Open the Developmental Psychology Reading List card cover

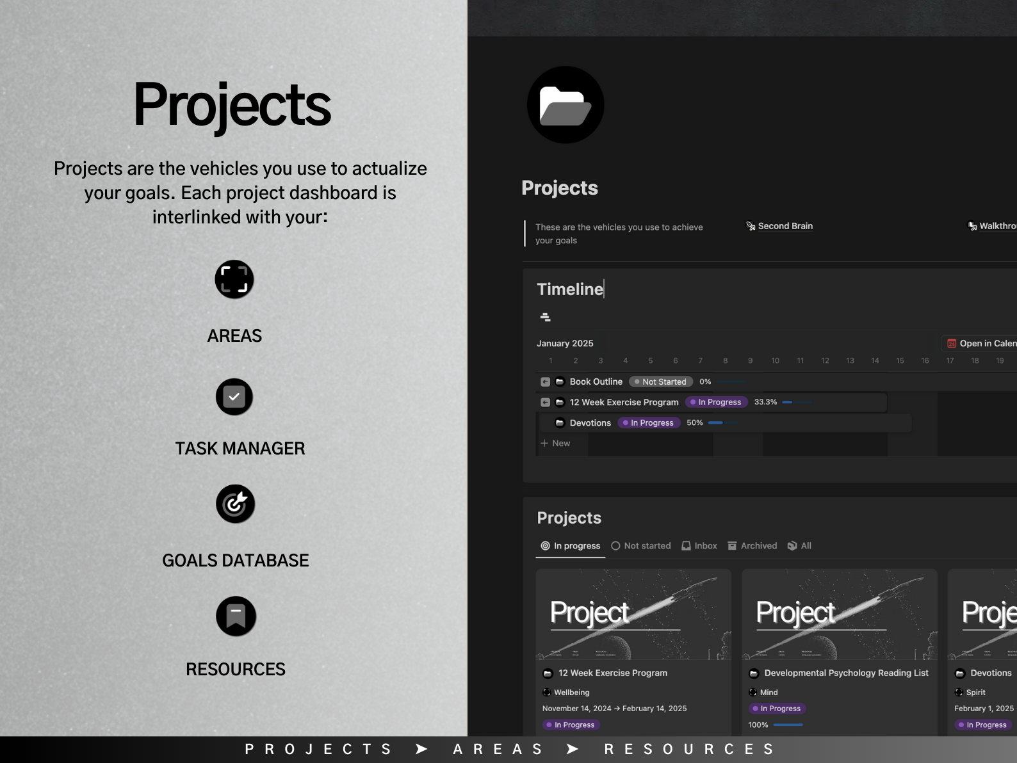tap(840, 614)
